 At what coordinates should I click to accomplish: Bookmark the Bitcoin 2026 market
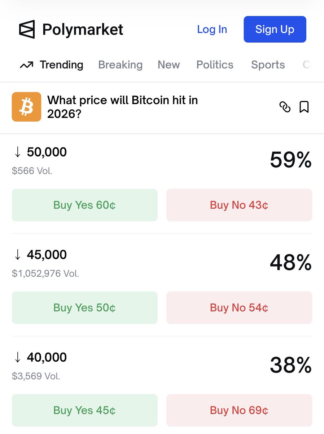tap(304, 107)
